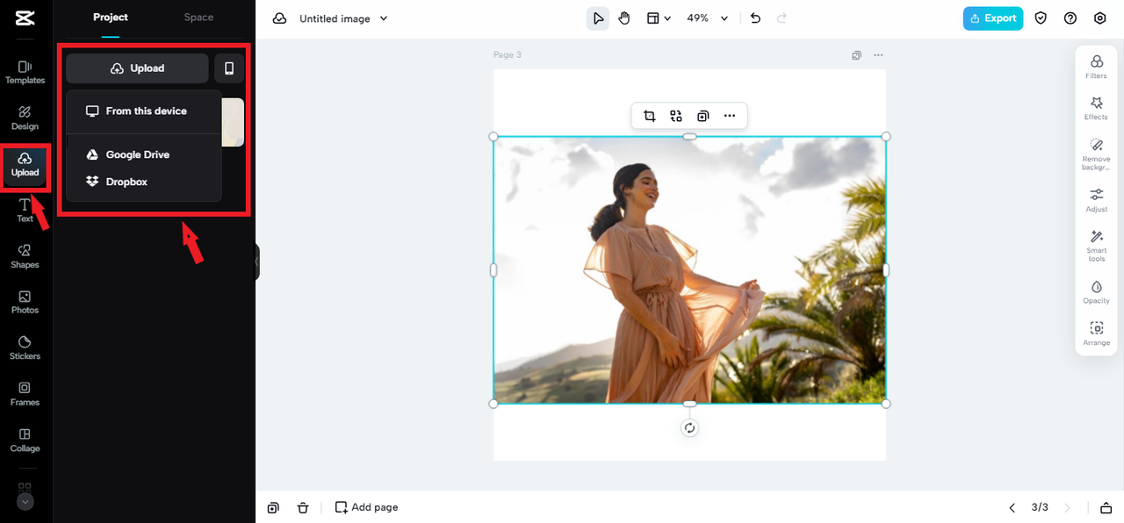This screenshot has height=523, width=1124.
Task: Open the Effects tool
Action: (1096, 108)
